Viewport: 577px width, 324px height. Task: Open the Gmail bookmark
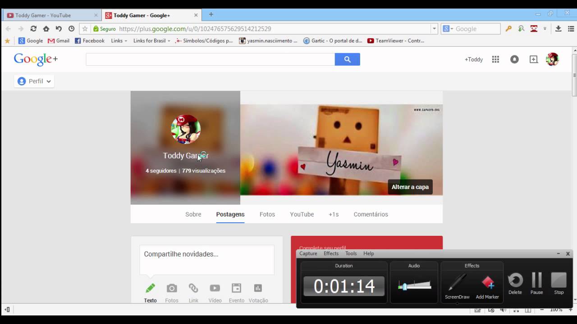(59, 40)
